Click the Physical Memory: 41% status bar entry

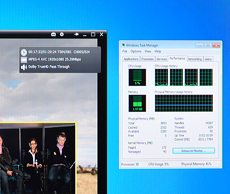tap(197, 164)
